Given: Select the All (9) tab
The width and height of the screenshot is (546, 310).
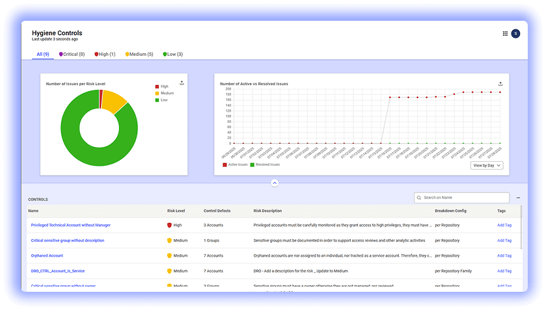Looking at the screenshot, I should click(43, 55).
